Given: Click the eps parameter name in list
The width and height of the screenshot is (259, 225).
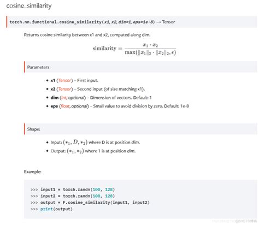Looking at the screenshot, I should 54,106.
